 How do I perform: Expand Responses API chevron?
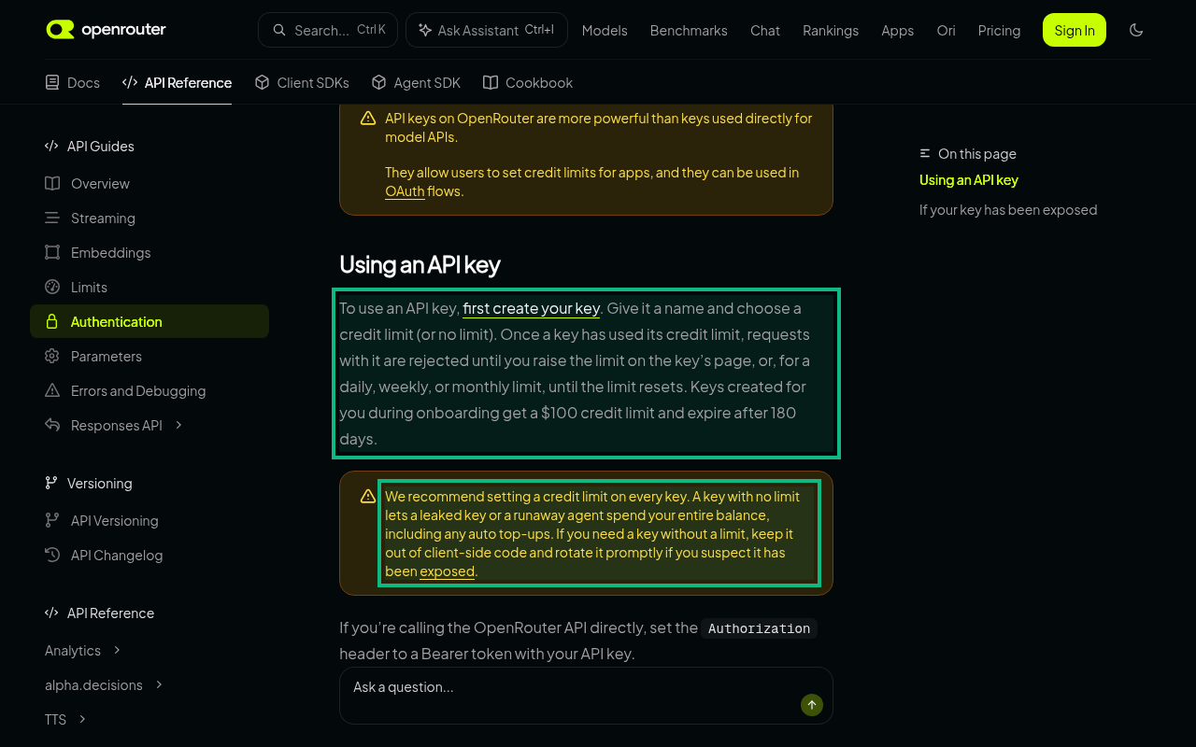click(178, 425)
